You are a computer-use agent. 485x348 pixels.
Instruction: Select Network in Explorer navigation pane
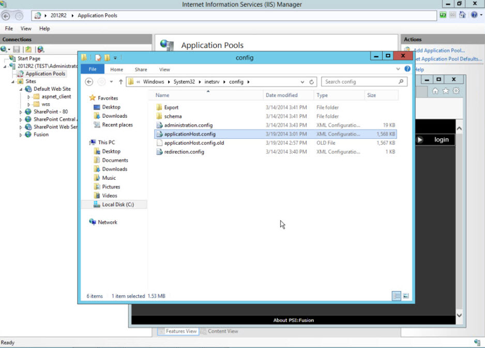pos(108,223)
